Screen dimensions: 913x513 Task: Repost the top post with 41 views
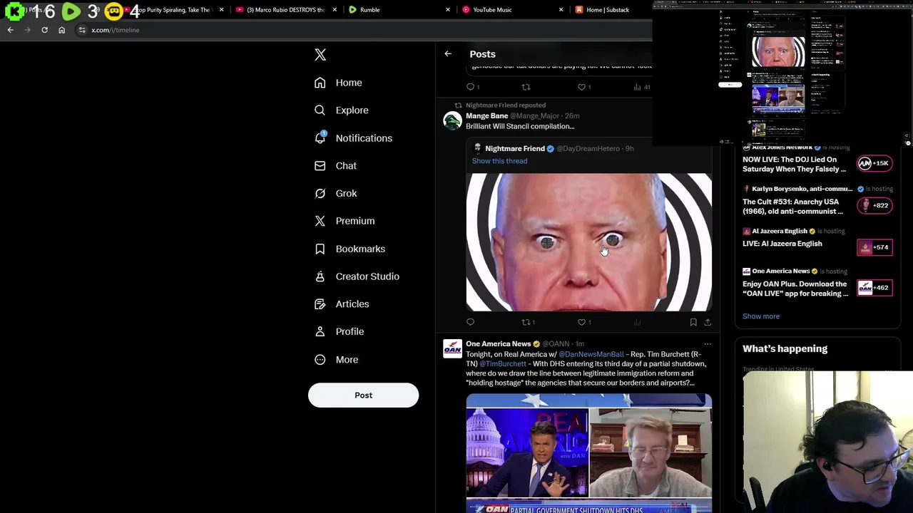pyautogui.click(x=526, y=87)
